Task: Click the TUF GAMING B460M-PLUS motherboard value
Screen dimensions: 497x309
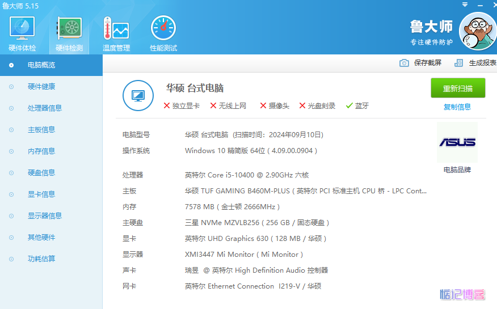Action: pos(306,191)
